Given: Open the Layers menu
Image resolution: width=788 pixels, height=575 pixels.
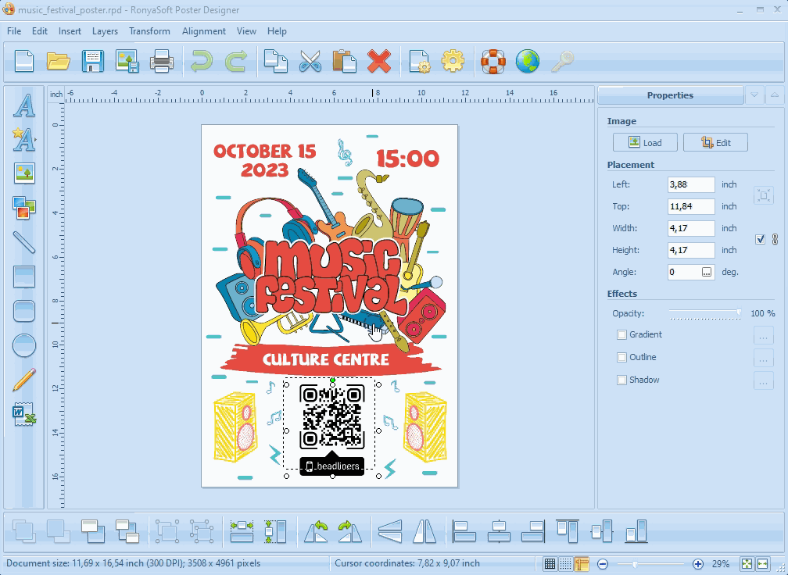Looking at the screenshot, I should point(105,31).
